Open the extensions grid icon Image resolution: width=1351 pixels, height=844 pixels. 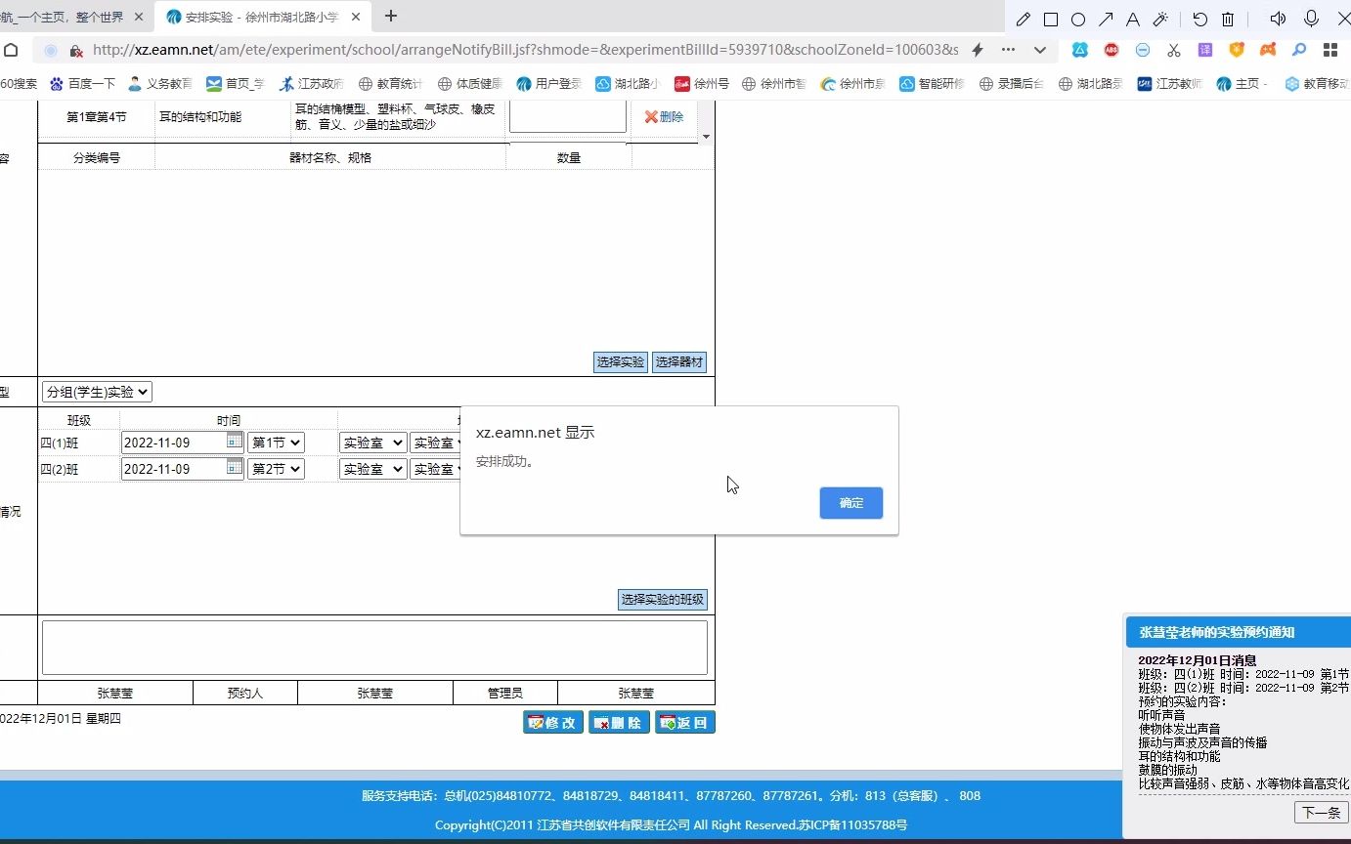[x=1330, y=50]
